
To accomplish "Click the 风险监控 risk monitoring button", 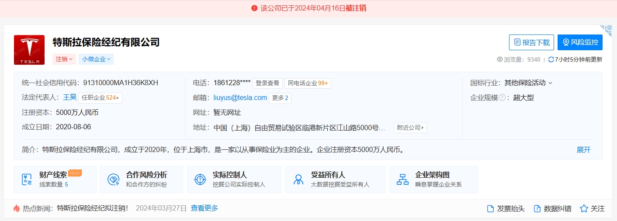I will [580, 42].
